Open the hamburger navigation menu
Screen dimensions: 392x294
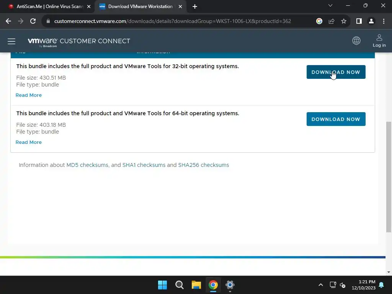(x=11, y=41)
